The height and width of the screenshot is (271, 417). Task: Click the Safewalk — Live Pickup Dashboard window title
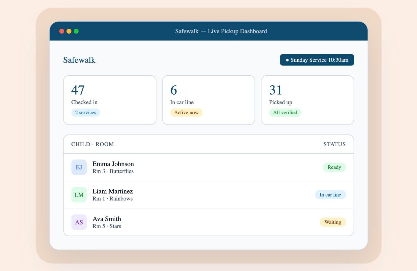(221, 31)
